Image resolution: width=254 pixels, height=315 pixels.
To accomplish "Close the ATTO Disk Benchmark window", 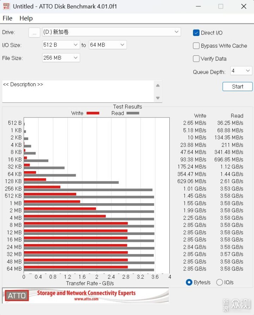I will point(244,6).
